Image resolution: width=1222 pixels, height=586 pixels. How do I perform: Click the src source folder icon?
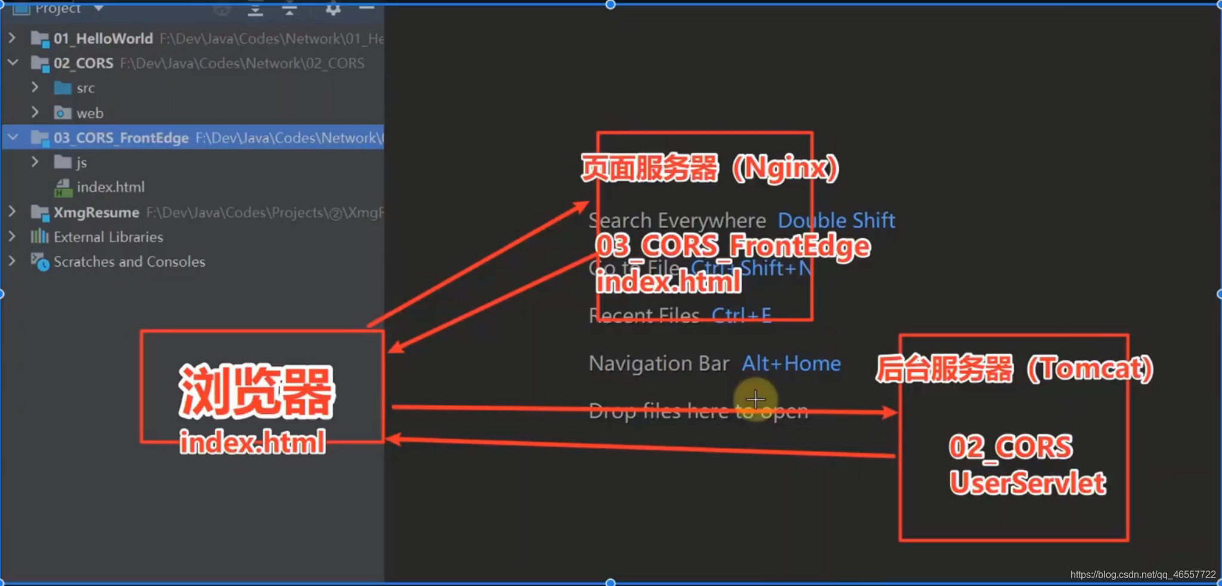pos(63,88)
